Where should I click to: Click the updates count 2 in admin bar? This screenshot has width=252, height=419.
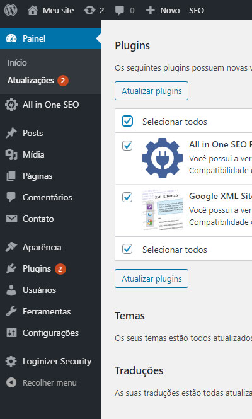click(101, 11)
